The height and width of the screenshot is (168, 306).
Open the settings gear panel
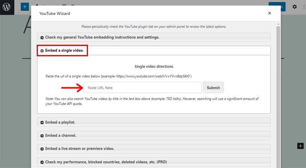coord(295,7)
